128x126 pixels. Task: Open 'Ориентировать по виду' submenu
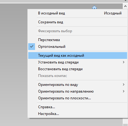(78, 85)
